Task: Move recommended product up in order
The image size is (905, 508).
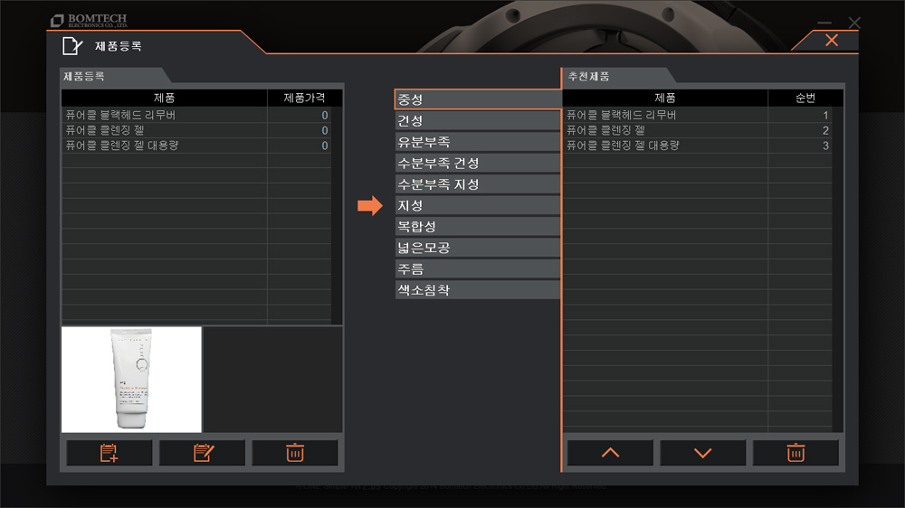Action: 610,453
